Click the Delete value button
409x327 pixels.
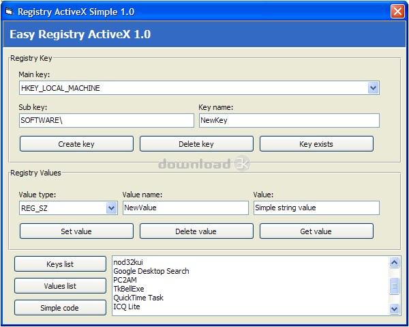[196, 231]
